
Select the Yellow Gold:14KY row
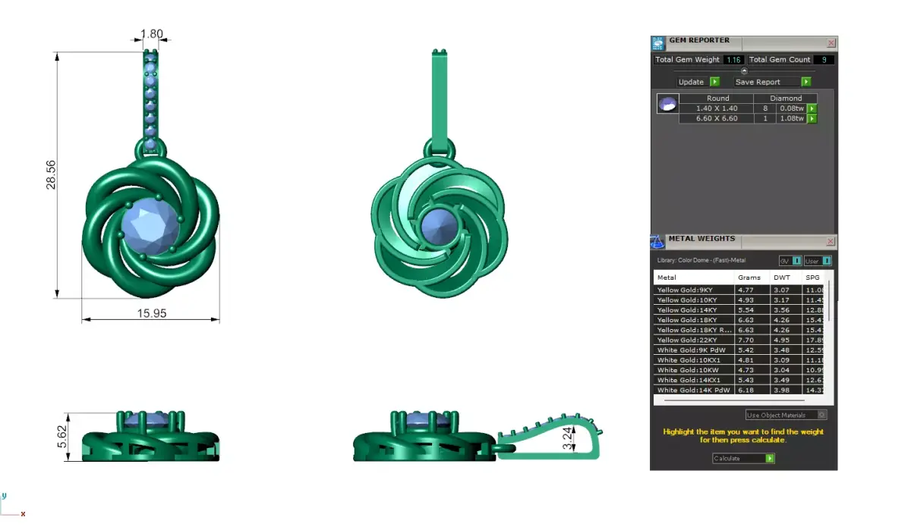tap(739, 310)
